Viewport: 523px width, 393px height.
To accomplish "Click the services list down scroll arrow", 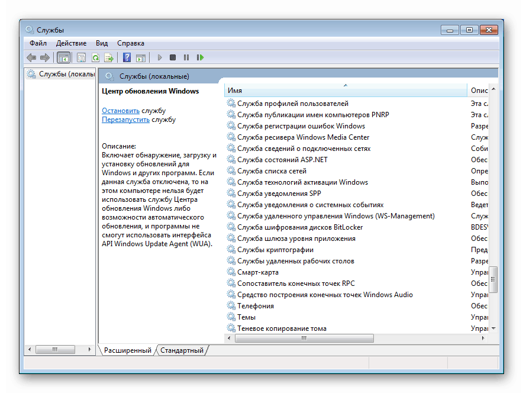I will [x=493, y=328].
